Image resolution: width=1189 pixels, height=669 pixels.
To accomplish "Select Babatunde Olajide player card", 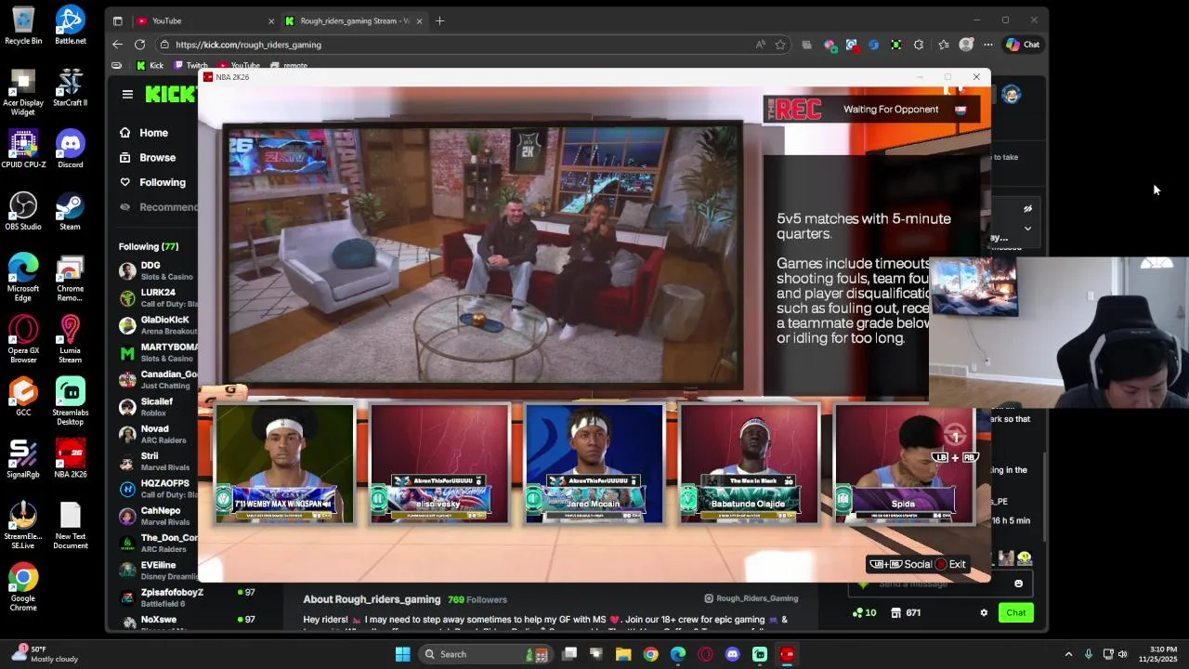I will coord(750,464).
